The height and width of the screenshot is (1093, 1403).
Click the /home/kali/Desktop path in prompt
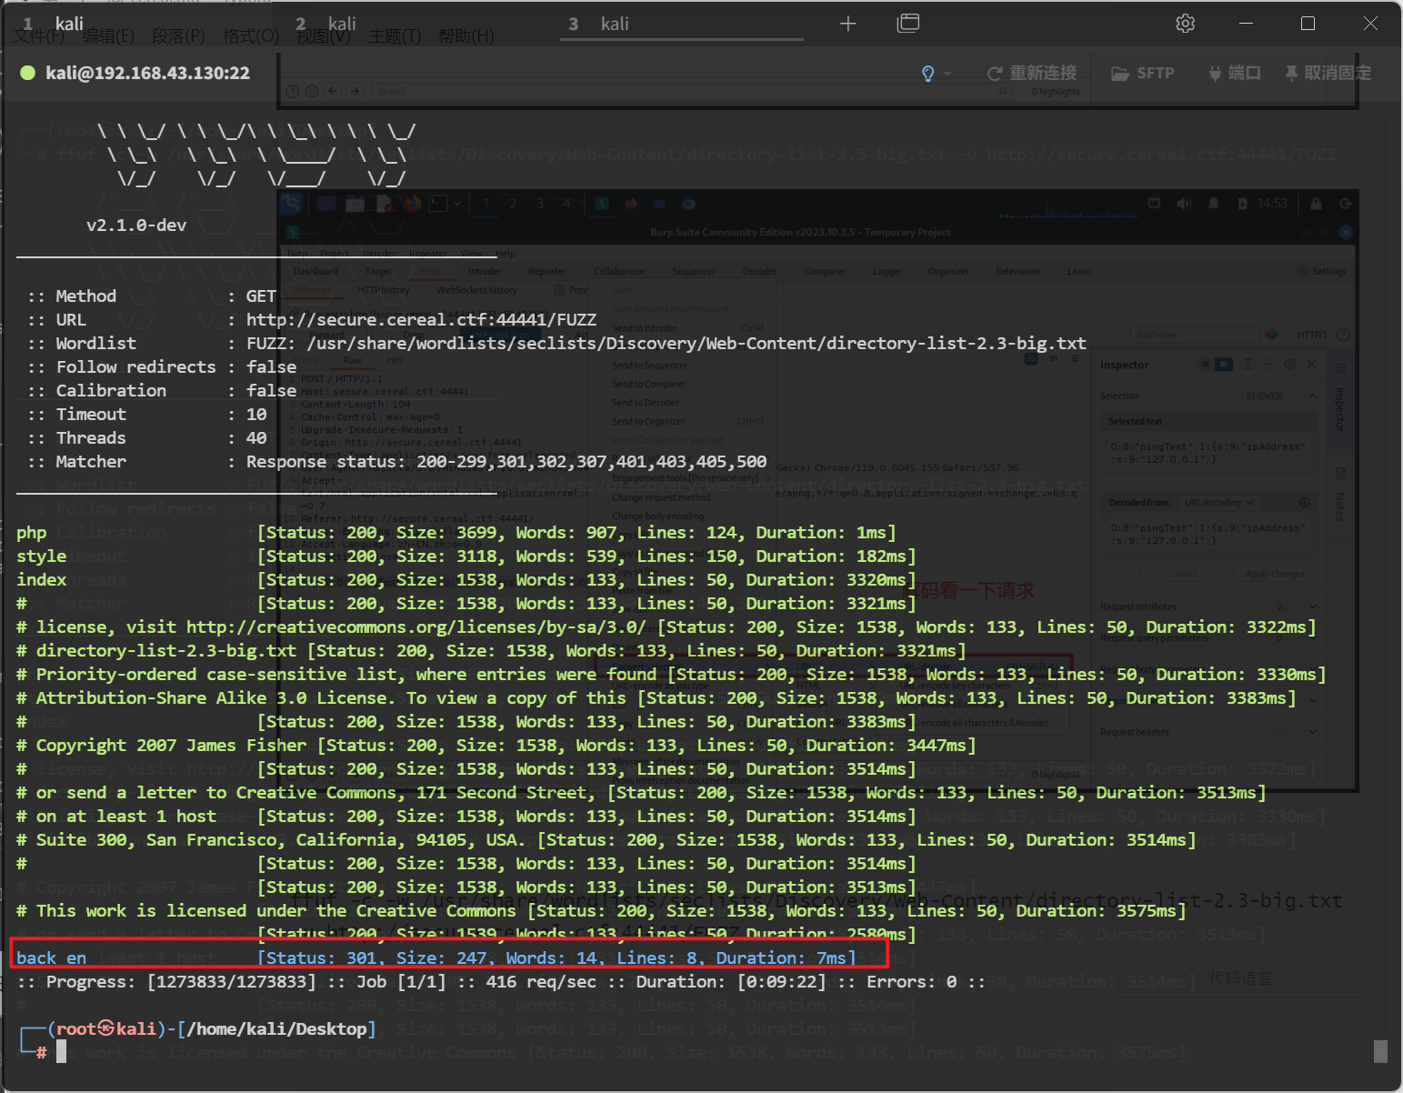pos(277,1028)
